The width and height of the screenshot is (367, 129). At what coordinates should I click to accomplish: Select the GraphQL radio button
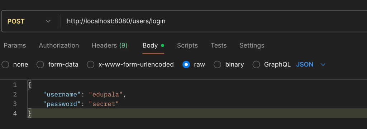click(x=256, y=65)
